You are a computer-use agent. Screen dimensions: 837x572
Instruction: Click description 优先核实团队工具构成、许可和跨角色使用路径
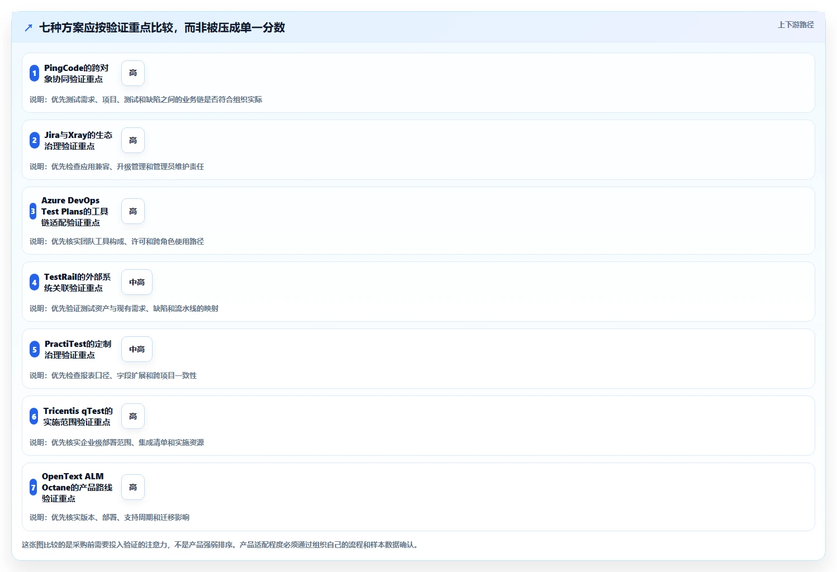(117, 241)
